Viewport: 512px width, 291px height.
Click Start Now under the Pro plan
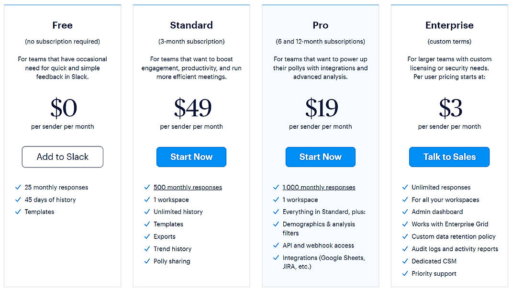click(320, 157)
